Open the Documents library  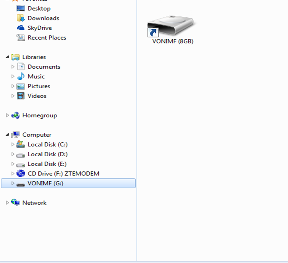(x=44, y=67)
